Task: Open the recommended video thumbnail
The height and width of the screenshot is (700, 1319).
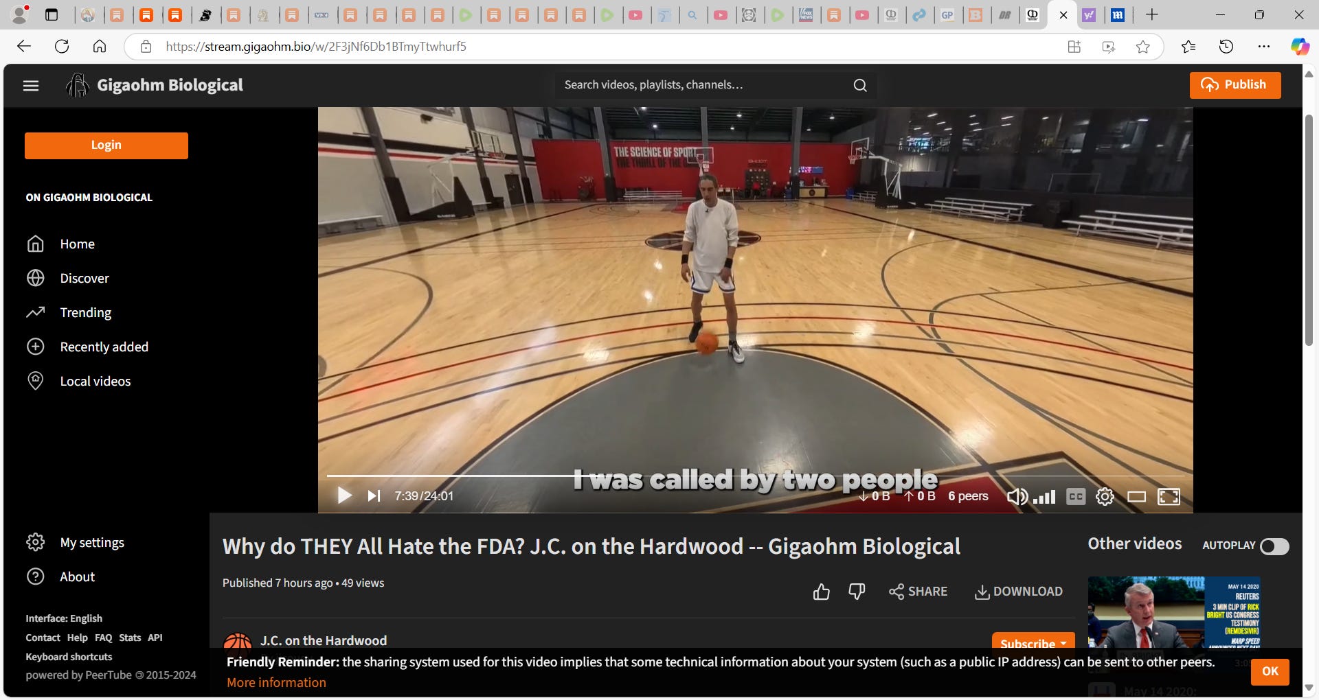Action: [1173, 612]
